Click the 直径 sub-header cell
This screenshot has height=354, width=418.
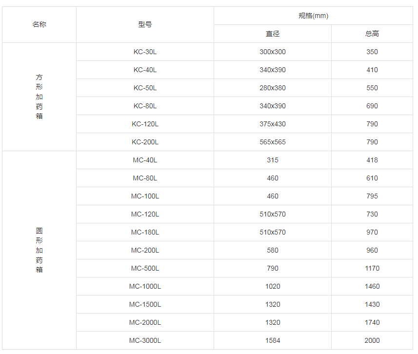pos(273,34)
